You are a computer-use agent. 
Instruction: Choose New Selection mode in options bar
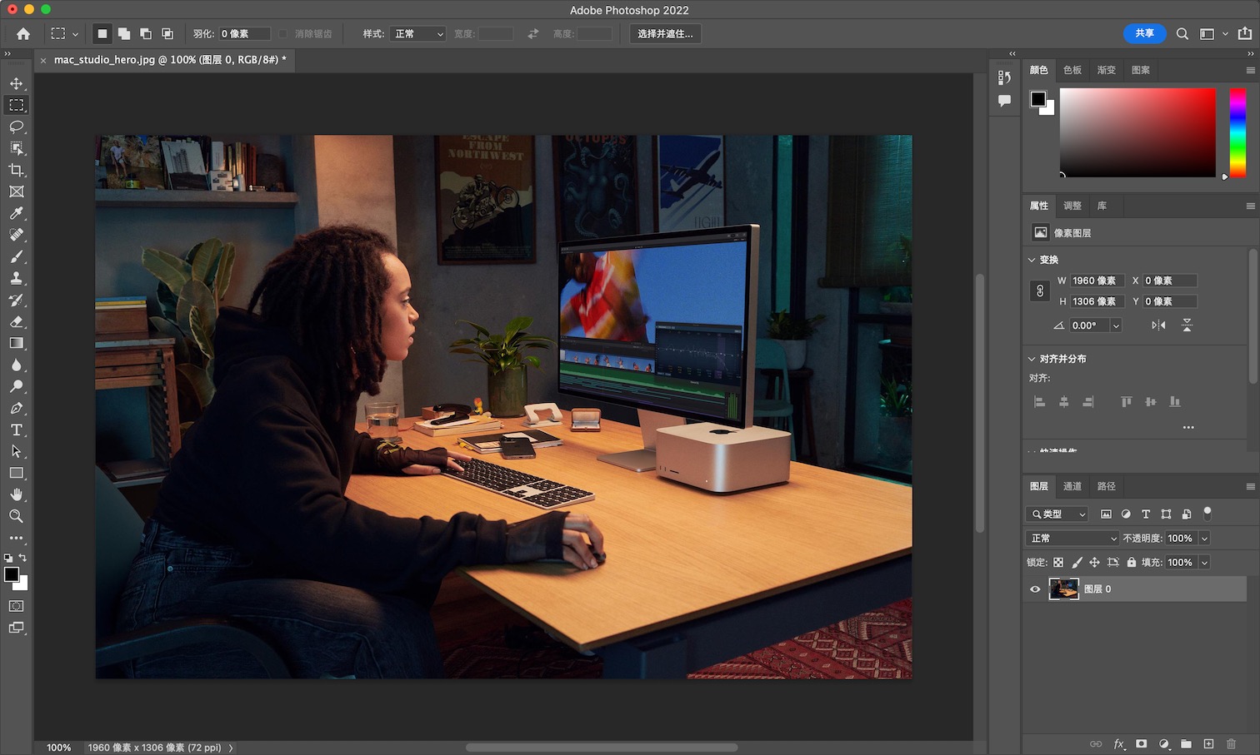tap(102, 34)
